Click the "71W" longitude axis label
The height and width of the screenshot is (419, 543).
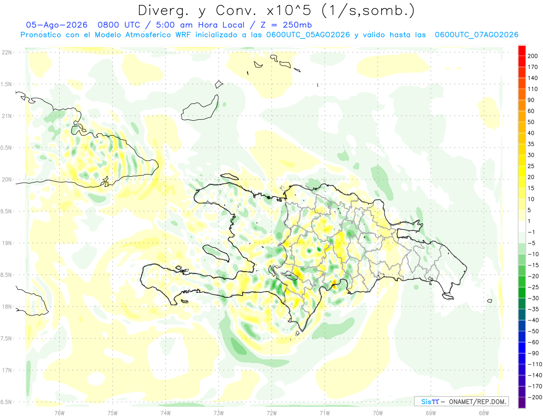[x=324, y=413]
